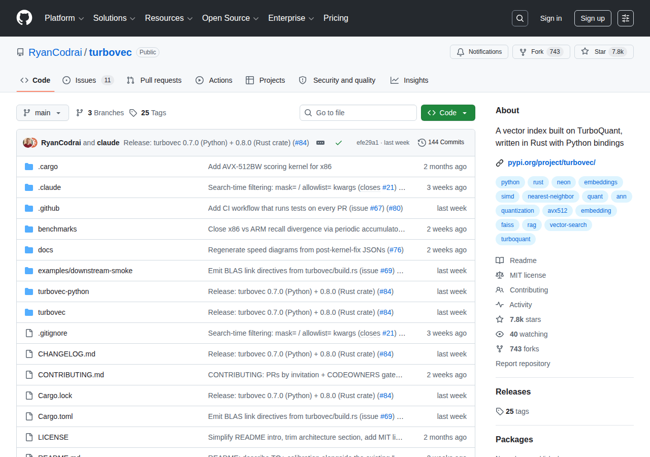Open the 144 Commits history
This screenshot has height=457, width=650.
point(441,142)
